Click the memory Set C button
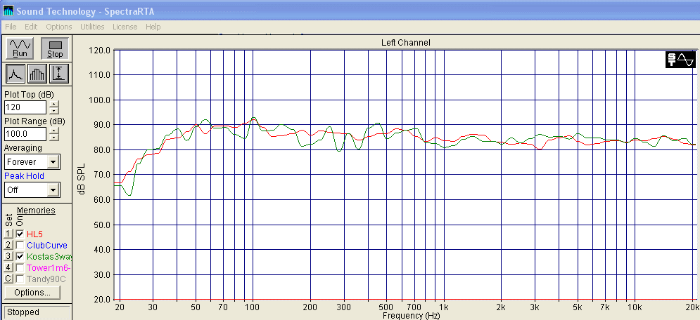The width and height of the screenshot is (700, 320). tap(8, 279)
